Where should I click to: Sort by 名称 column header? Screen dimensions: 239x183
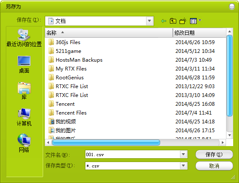109,33
